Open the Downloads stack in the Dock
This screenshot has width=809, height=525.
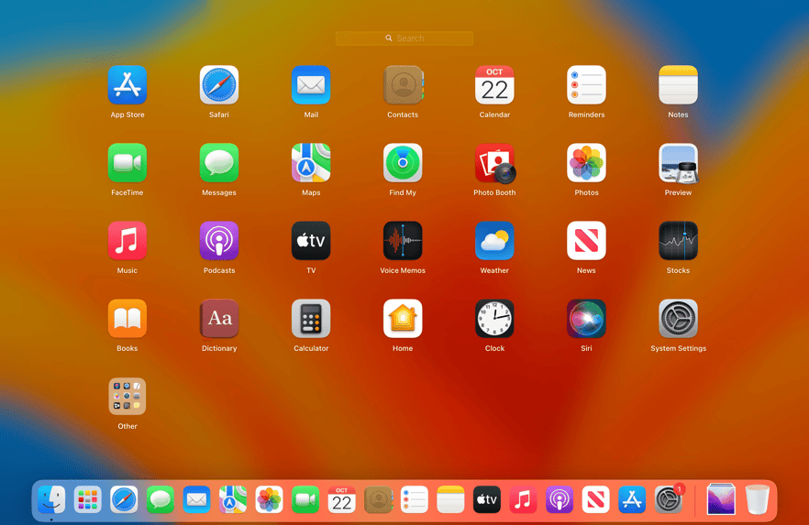[x=721, y=499]
